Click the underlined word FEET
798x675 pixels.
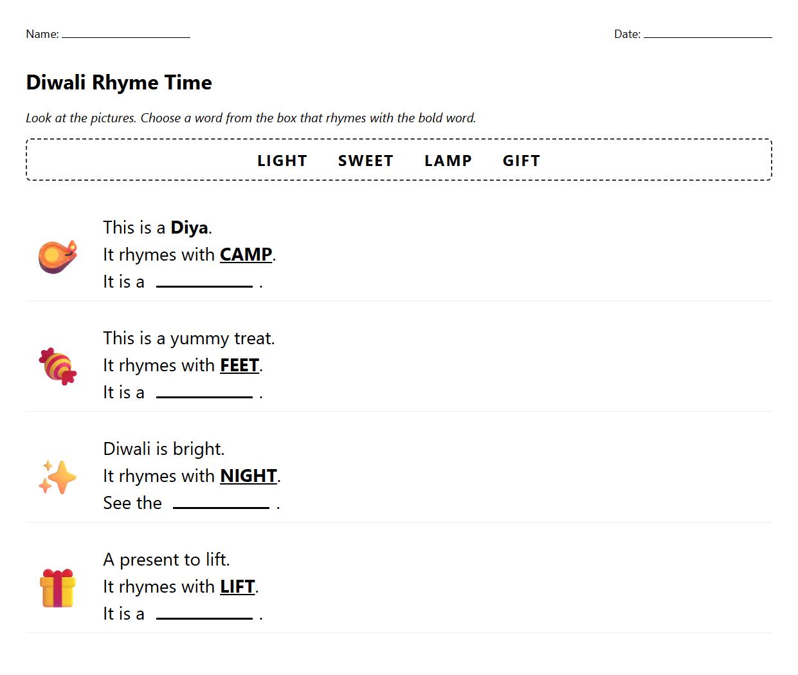239,365
